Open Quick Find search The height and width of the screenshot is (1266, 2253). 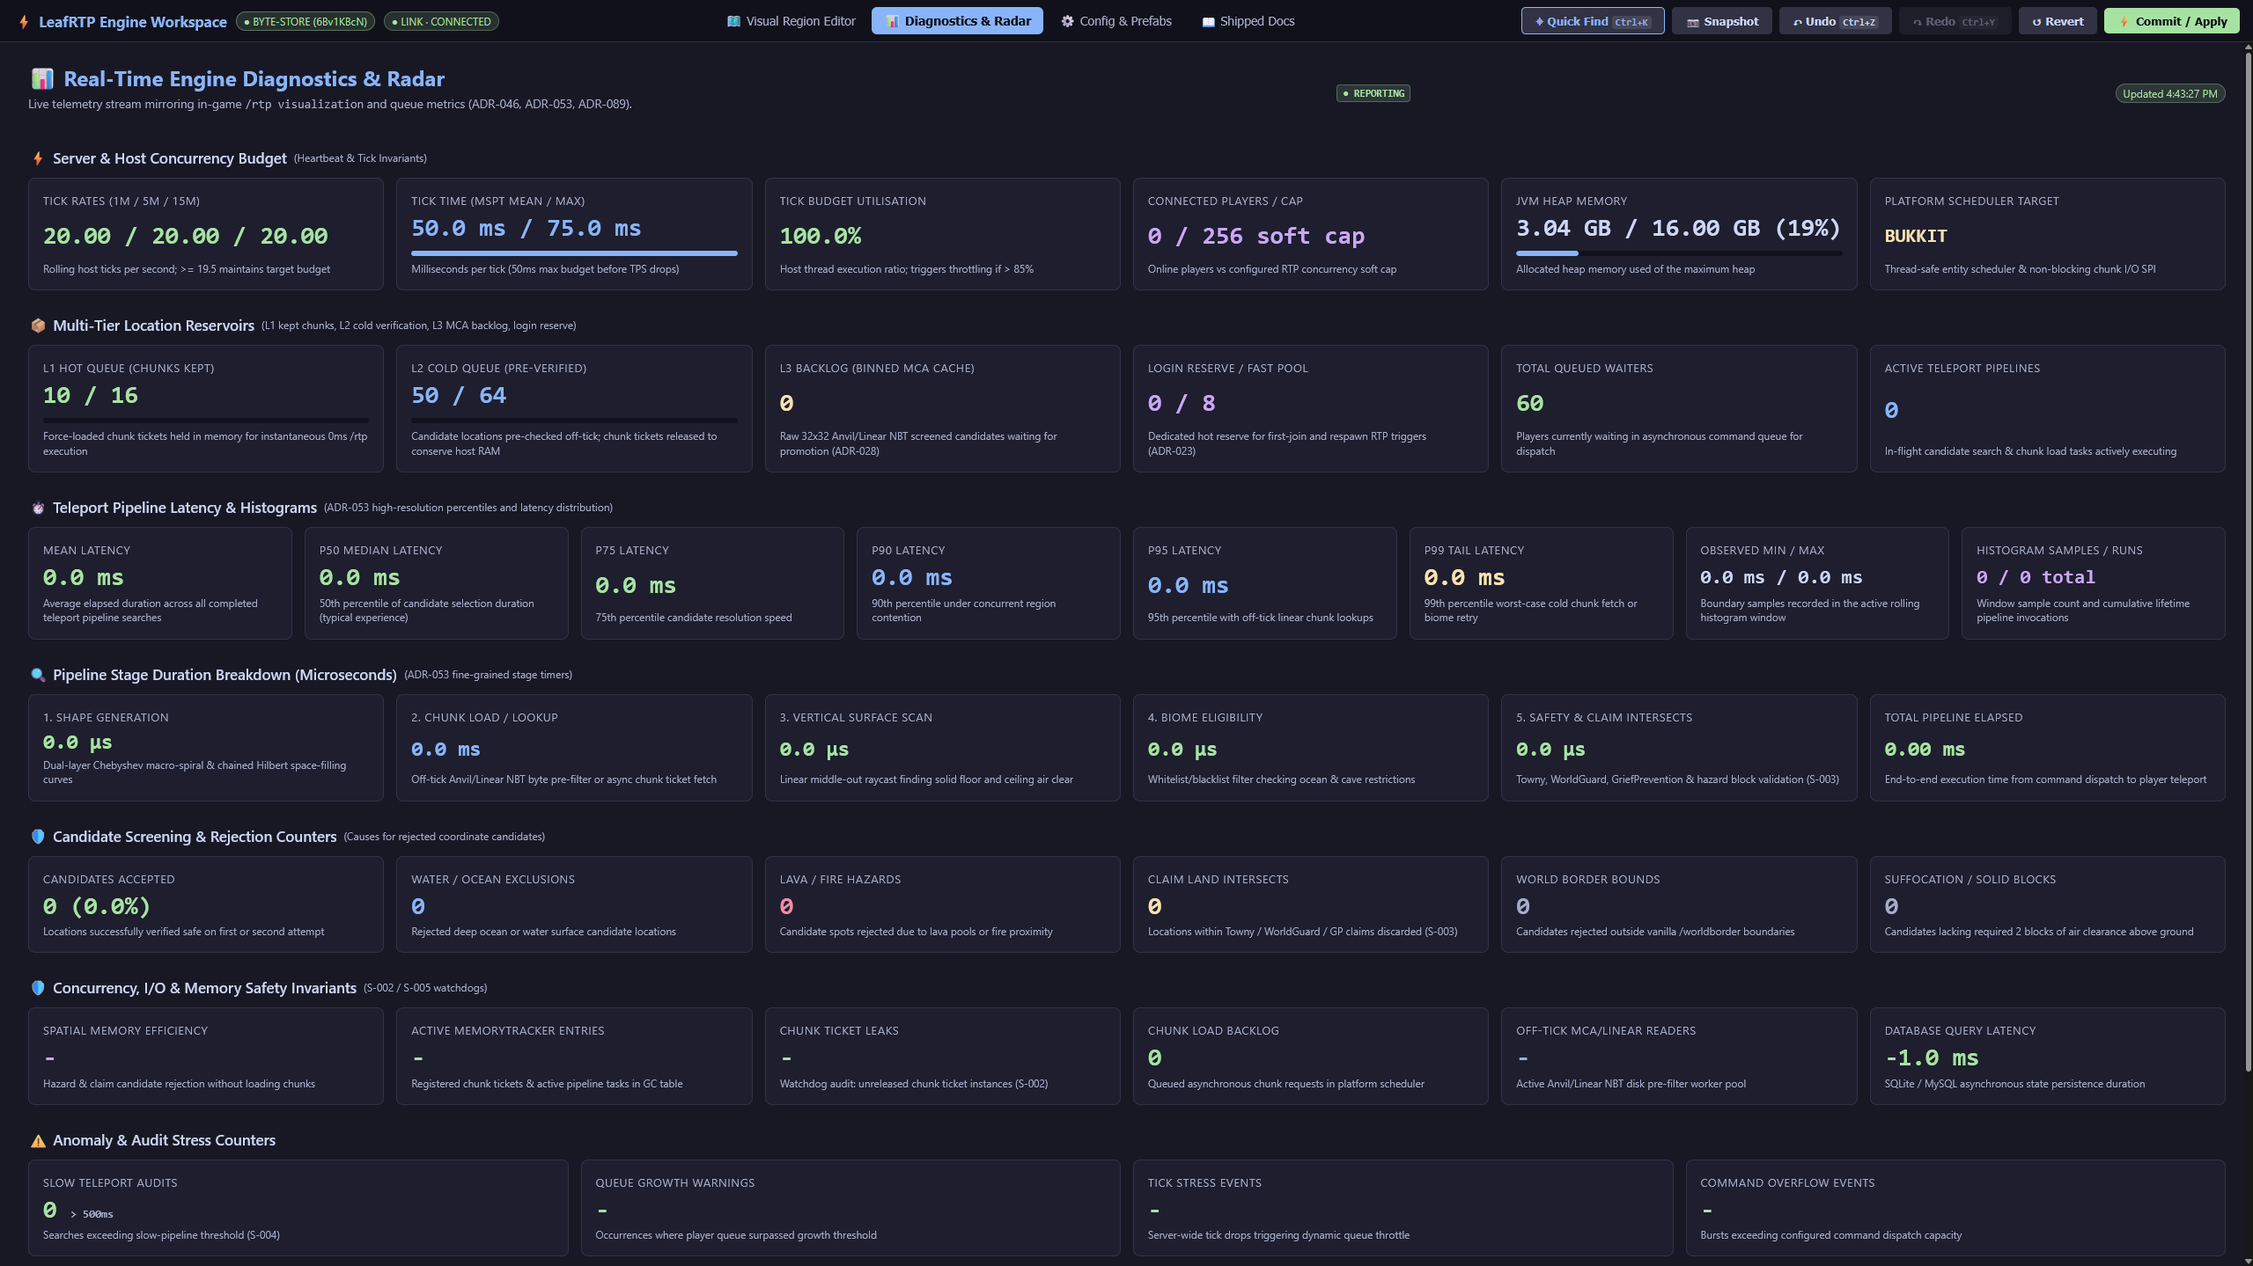1593,21
